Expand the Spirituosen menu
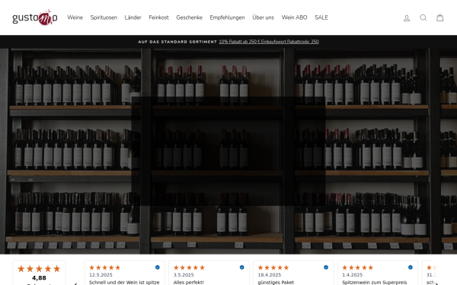 pyautogui.click(x=104, y=17)
